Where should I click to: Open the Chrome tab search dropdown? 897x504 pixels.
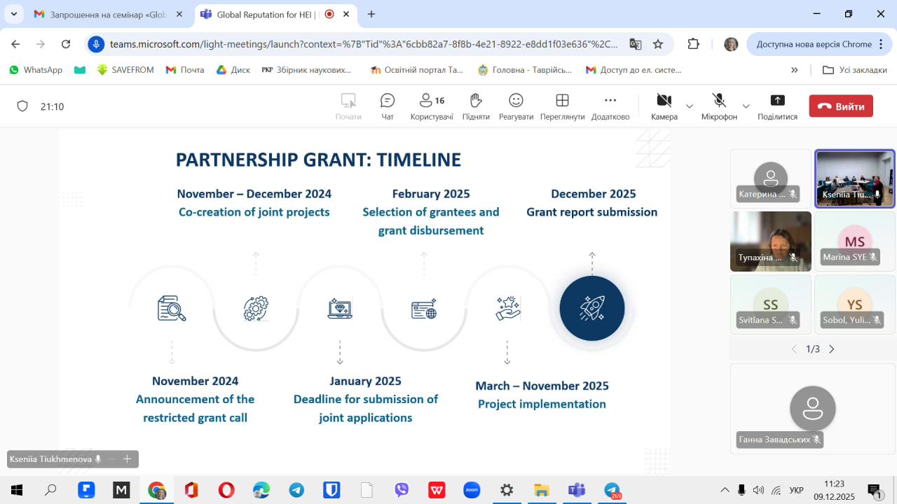tap(13, 14)
